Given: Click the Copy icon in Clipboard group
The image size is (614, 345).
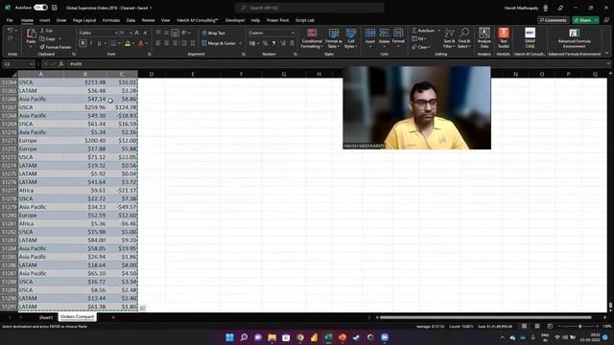Looking at the screenshot, I should 42,38.
